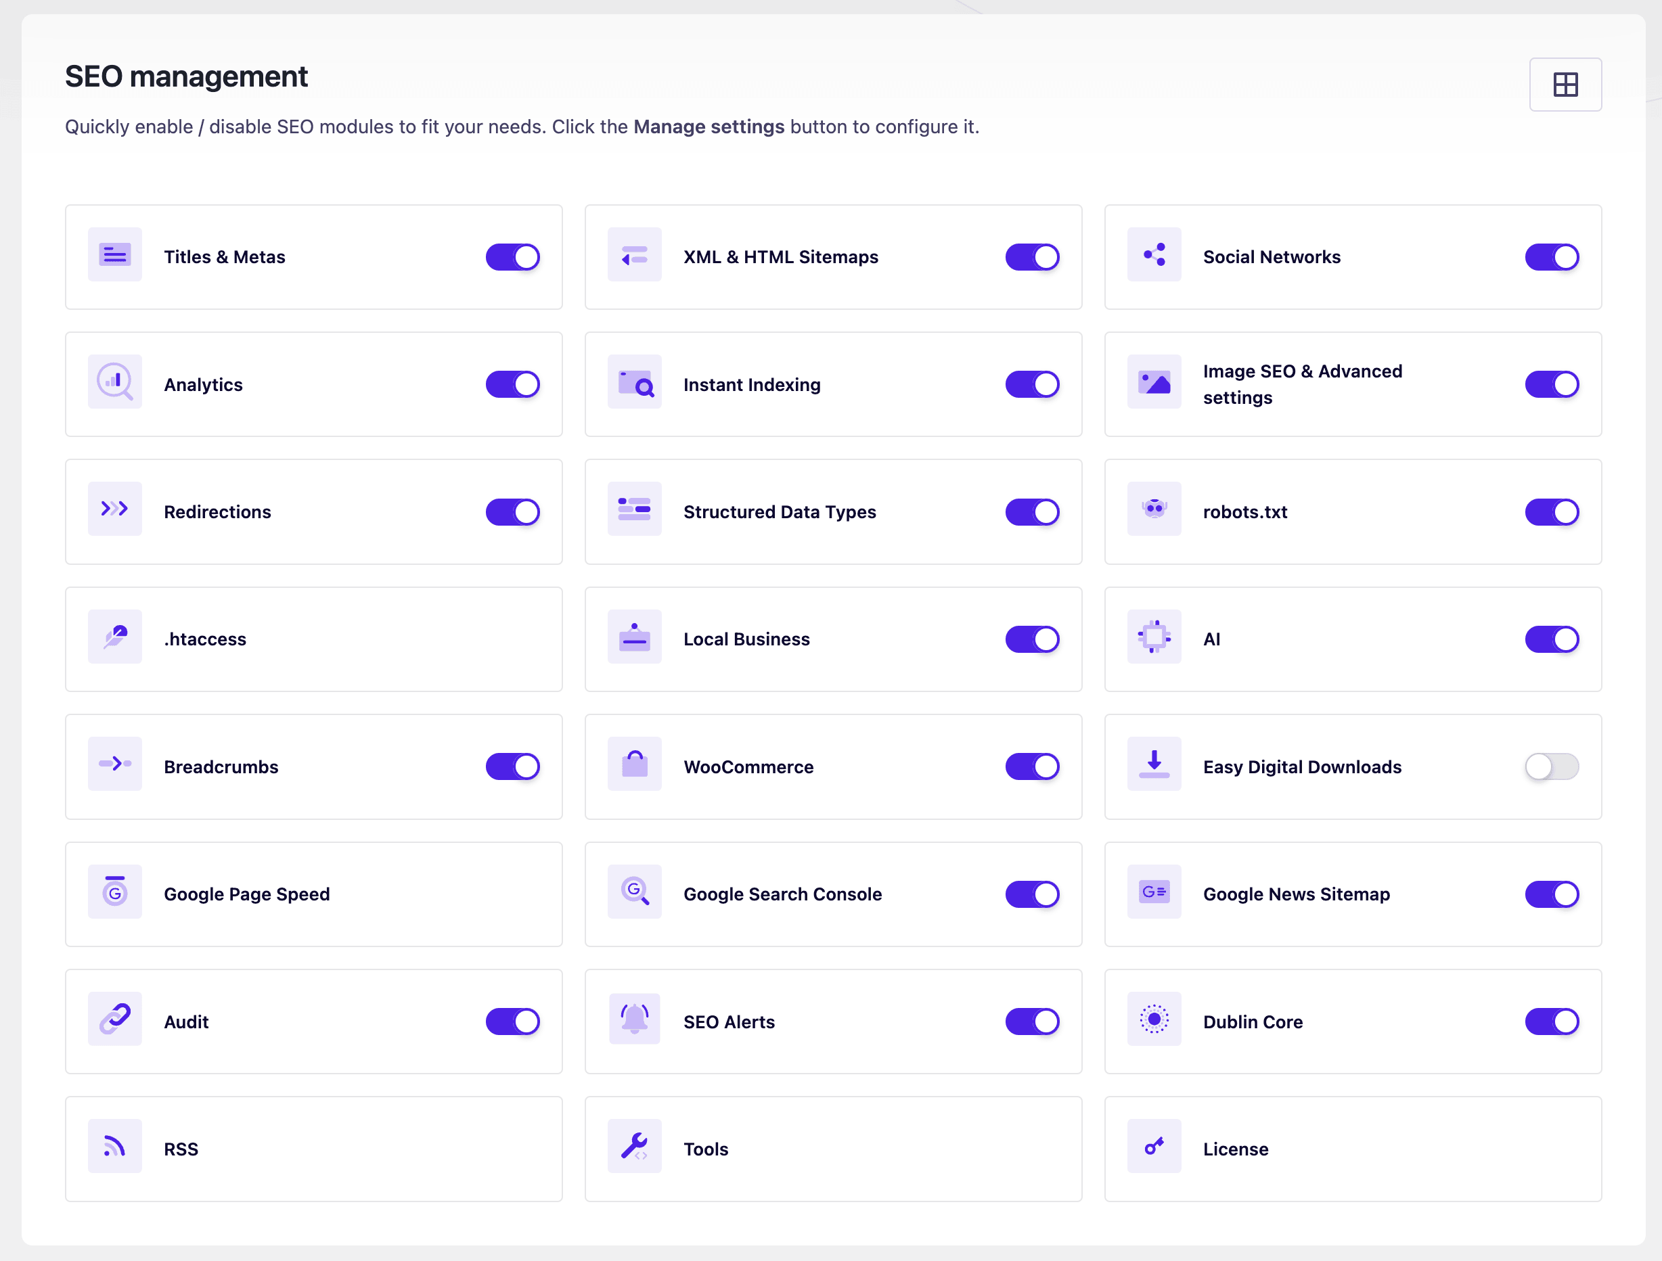Switch off the Dublin Core toggle
Screen dimensions: 1662x1261
click(1551, 1022)
